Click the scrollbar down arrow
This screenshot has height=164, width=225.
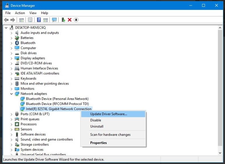[x=220, y=153]
